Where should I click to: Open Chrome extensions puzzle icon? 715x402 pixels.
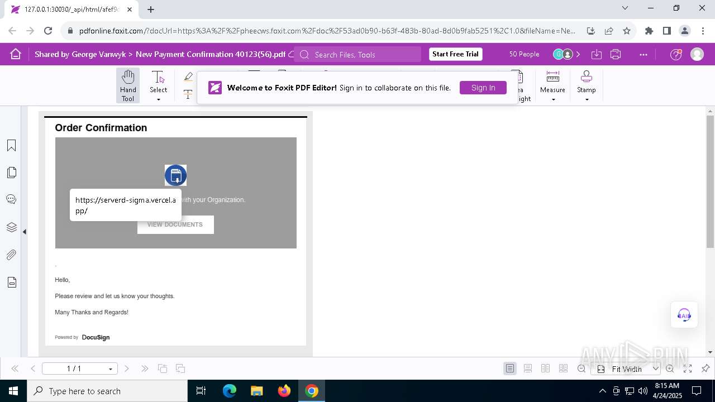(x=649, y=31)
